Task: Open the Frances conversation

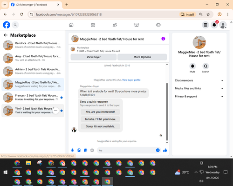Action: 33,98
